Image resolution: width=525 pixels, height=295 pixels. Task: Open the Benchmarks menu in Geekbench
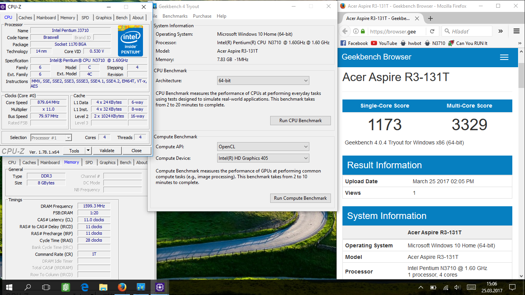coord(175,16)
